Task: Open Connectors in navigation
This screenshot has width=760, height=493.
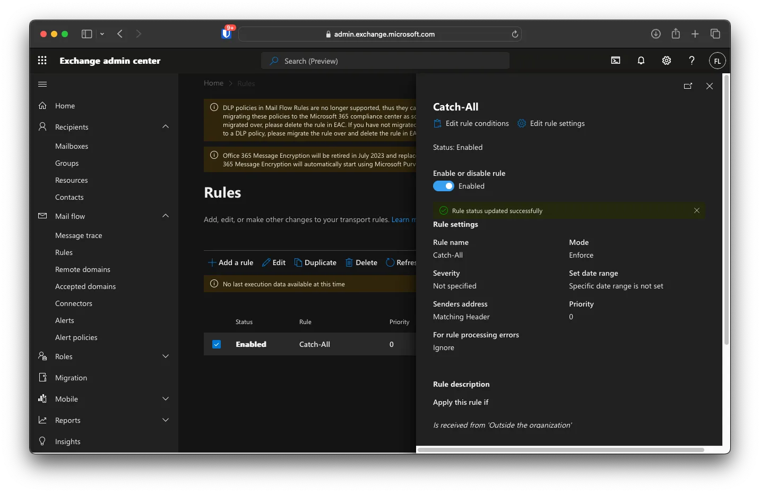Action: click(x=74, y=303)
